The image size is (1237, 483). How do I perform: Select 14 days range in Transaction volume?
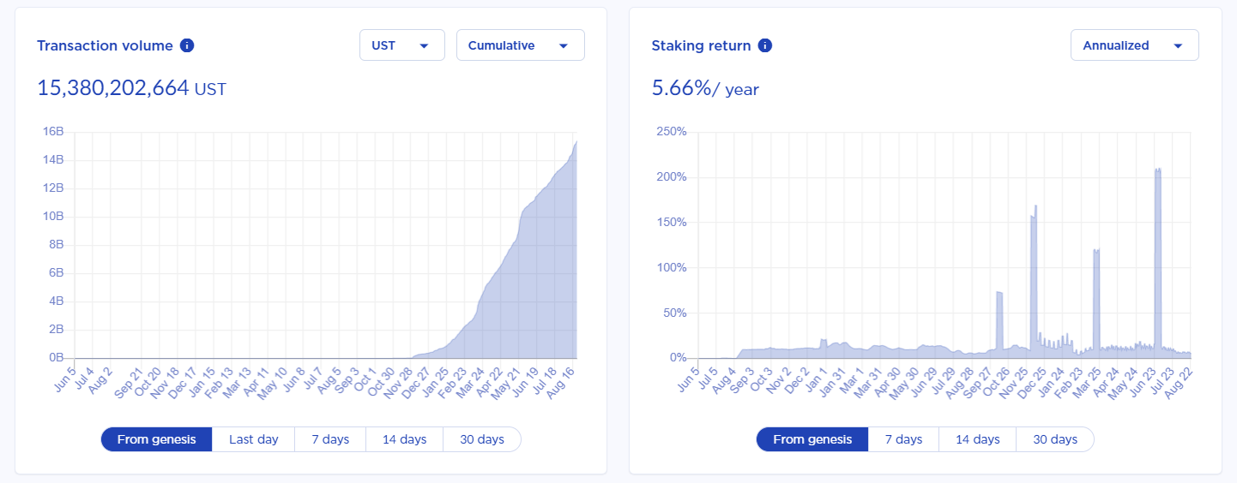(x=404, y=439)
